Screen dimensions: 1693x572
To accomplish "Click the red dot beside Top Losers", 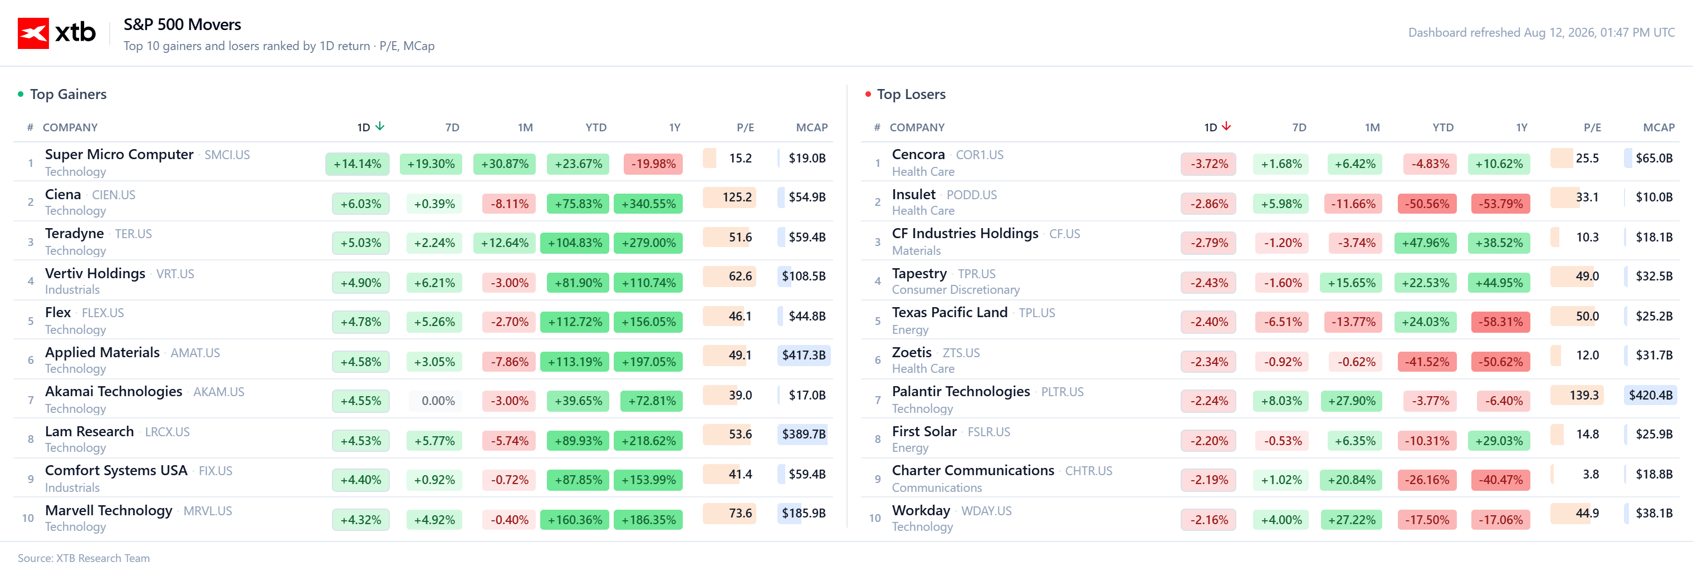I will pos(868,94).
